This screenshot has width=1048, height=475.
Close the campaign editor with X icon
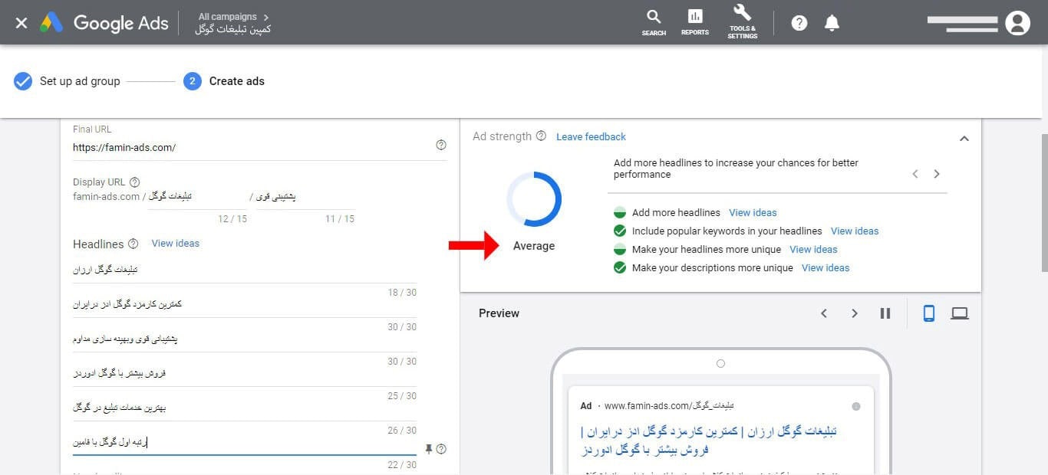pyautogui.click(x=21, y=23)
